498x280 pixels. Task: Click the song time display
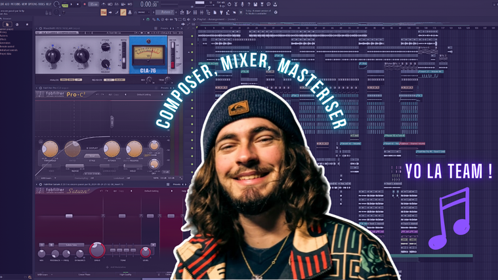click(x=150, y=5)
